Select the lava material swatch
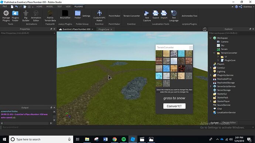The image size is (255, 143). click(x=181, y=69)
